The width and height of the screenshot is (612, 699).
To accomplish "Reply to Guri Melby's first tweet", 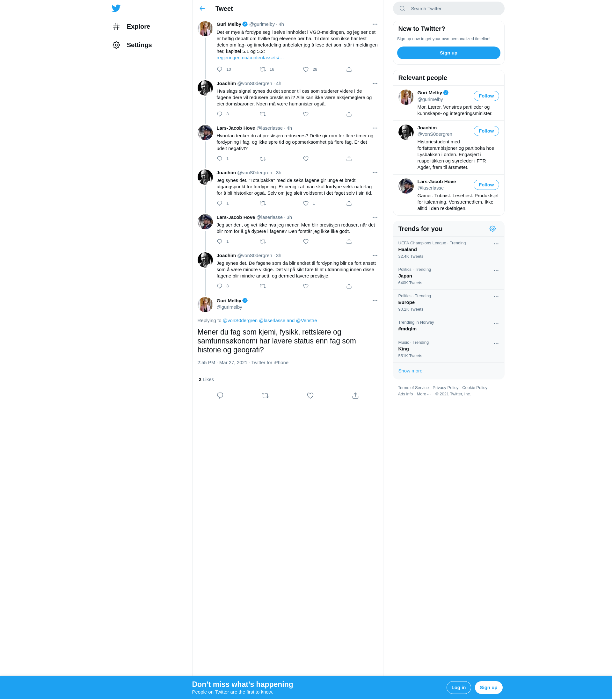I will click(220, 69).
